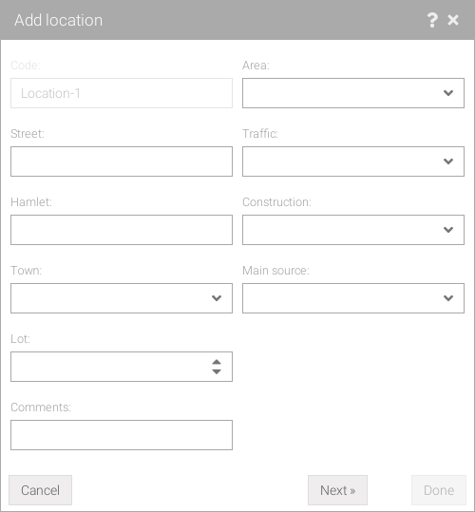
Task: Focus the Hamlet input field
Action: coord(122,230)
